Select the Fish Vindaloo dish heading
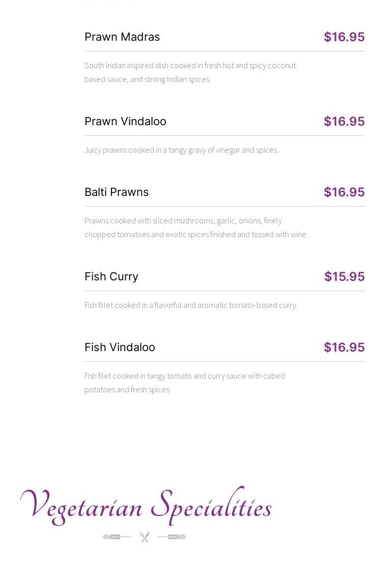370x575 pixels. (x=120, y=348)
